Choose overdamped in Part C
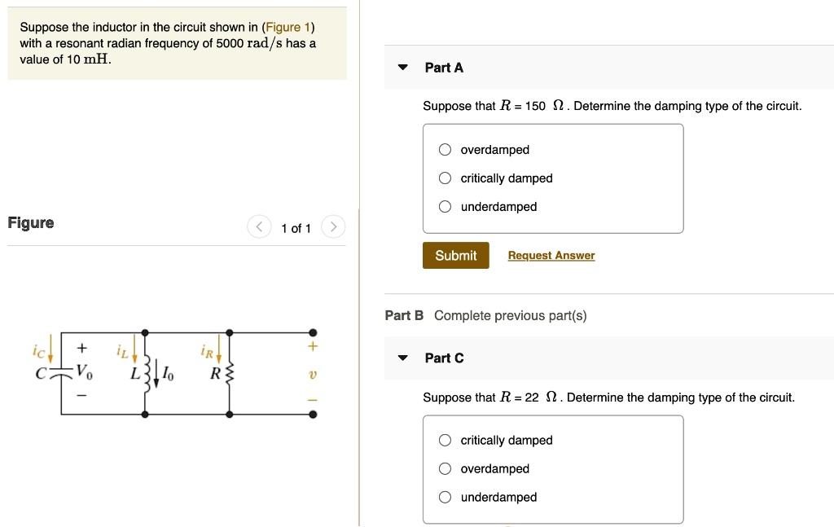The height and width of the screenshot is (527, 834). [x=445, y=468]
